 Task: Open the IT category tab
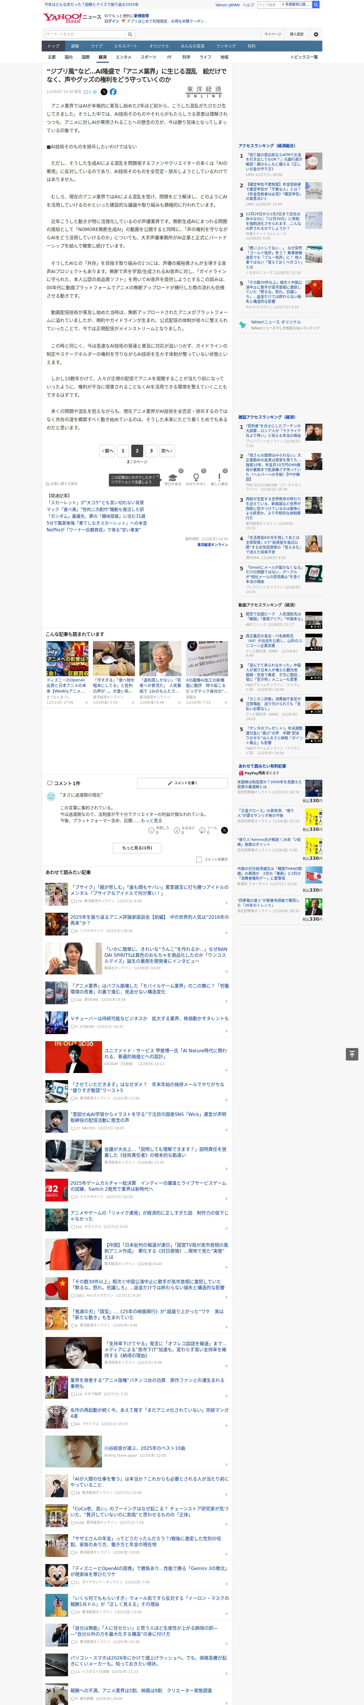point(169,57)
